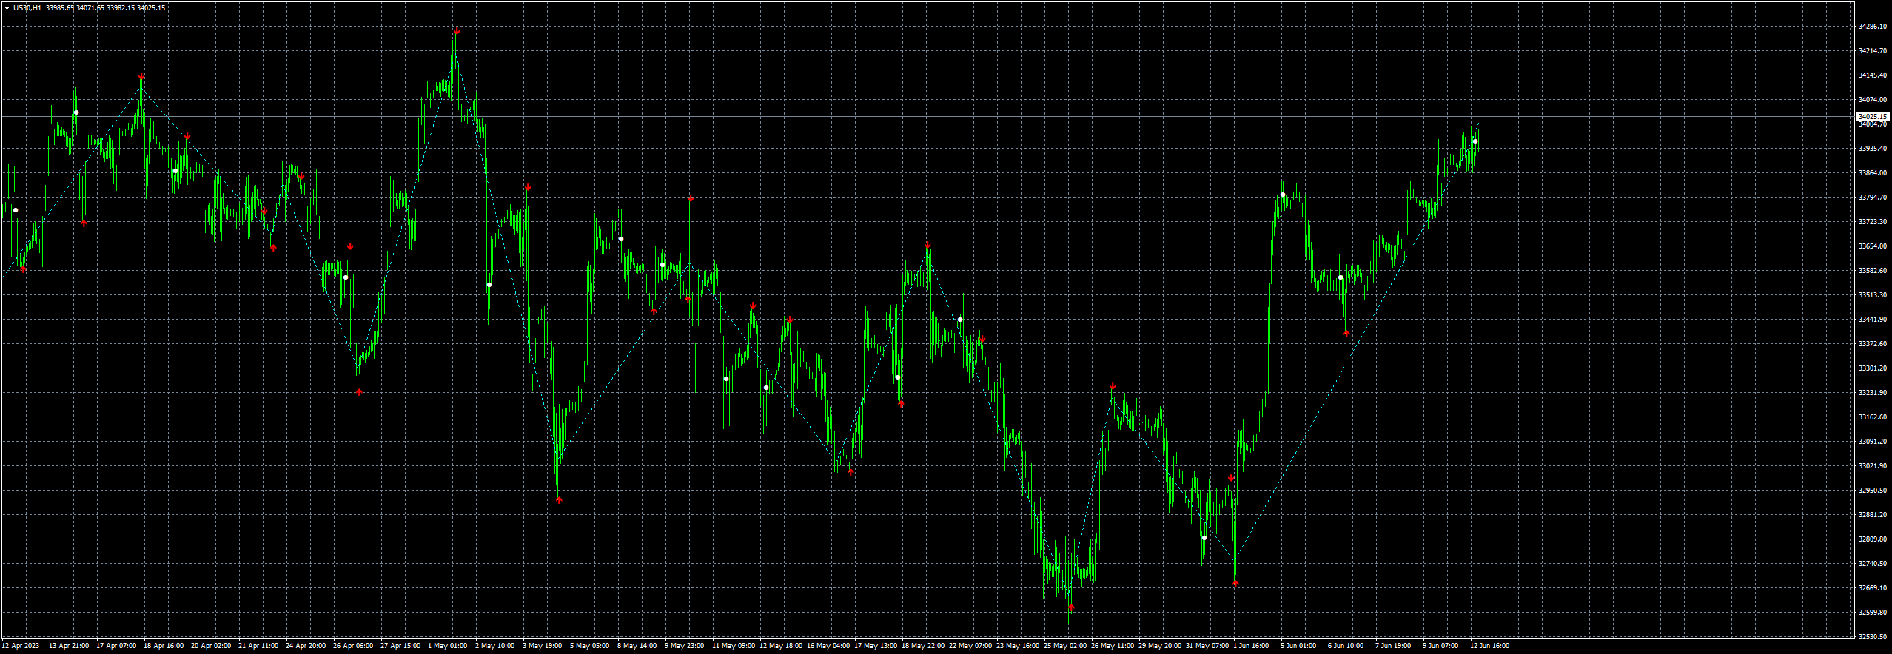Click the 5 May 05:00 time label

tap(589, 646)
